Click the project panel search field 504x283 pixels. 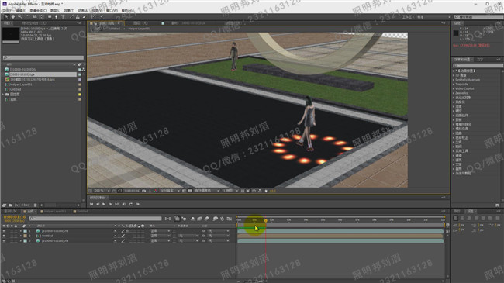point(43,58)
